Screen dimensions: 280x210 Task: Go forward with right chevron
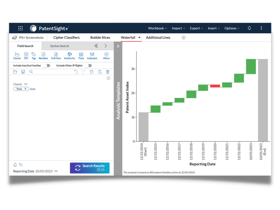tap(106, 46)
